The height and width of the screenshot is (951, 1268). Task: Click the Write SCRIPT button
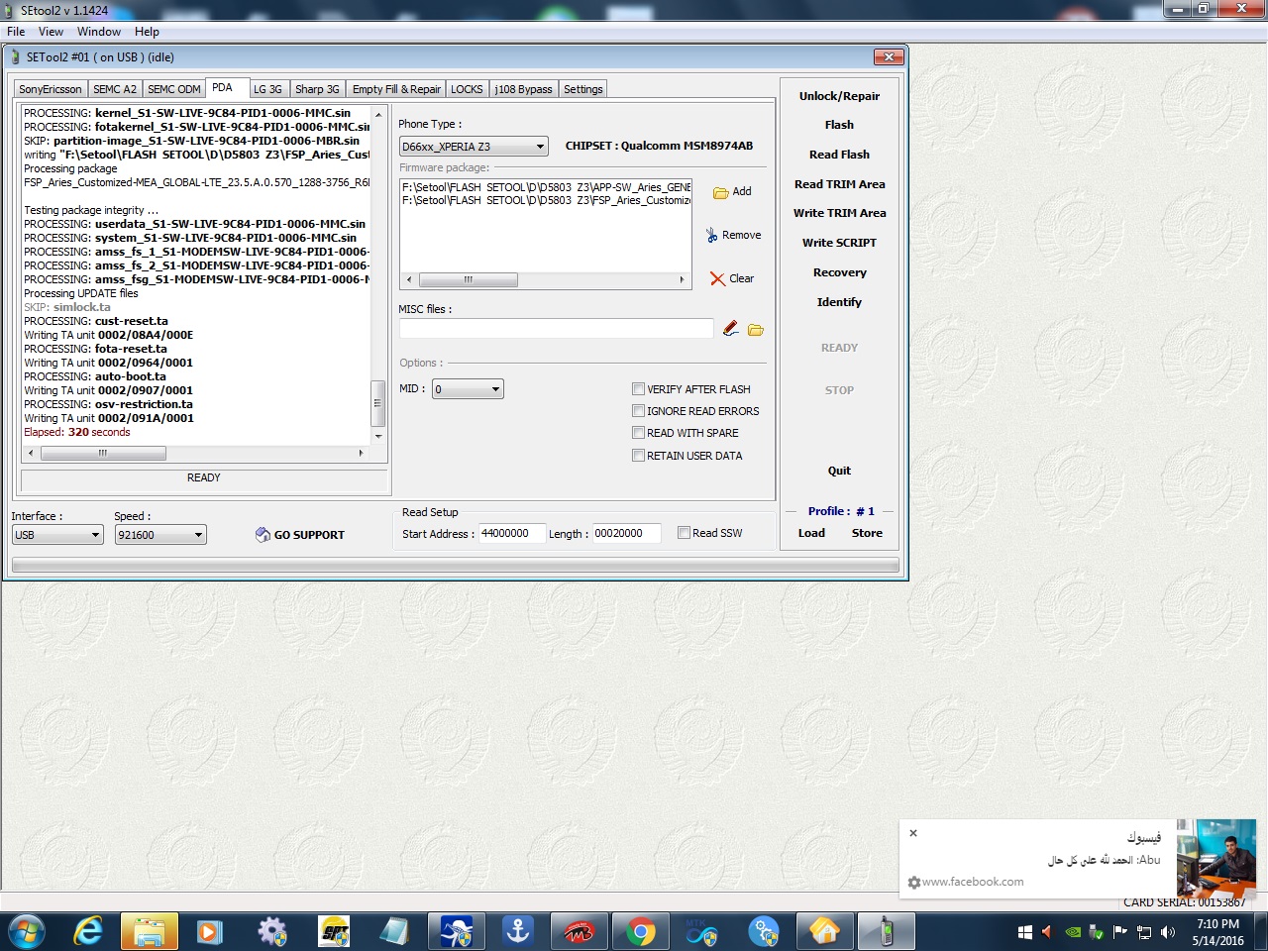(x=839, y=243)
